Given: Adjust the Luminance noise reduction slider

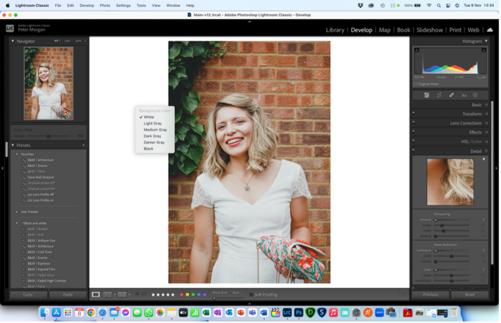Looking at the screenshot, I should 436,251.
